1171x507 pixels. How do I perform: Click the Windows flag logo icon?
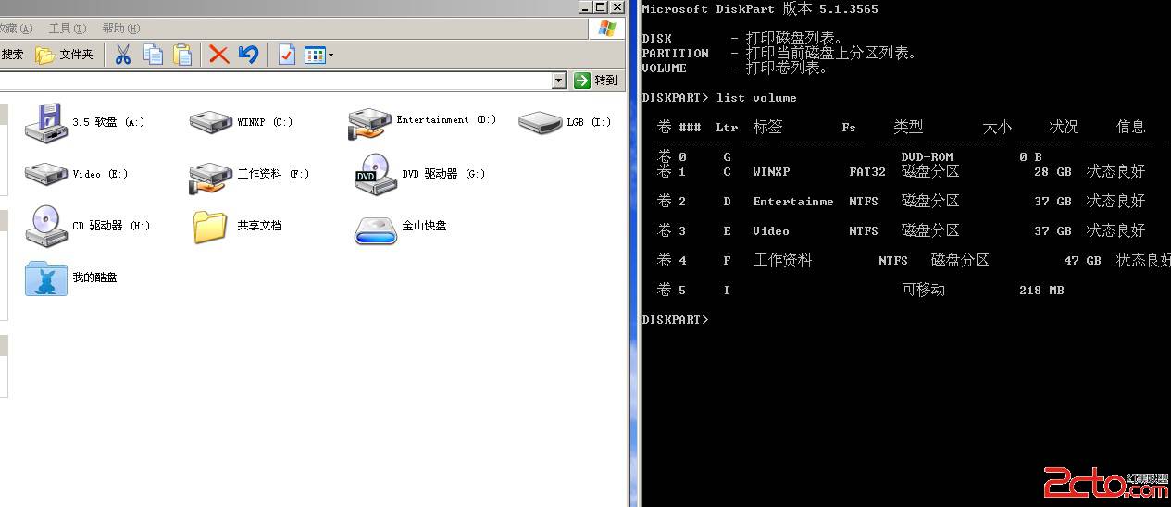606,29
